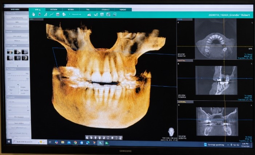Open the Mail app on the taskbar
The image size is (255, 155).
pos(69,143)
